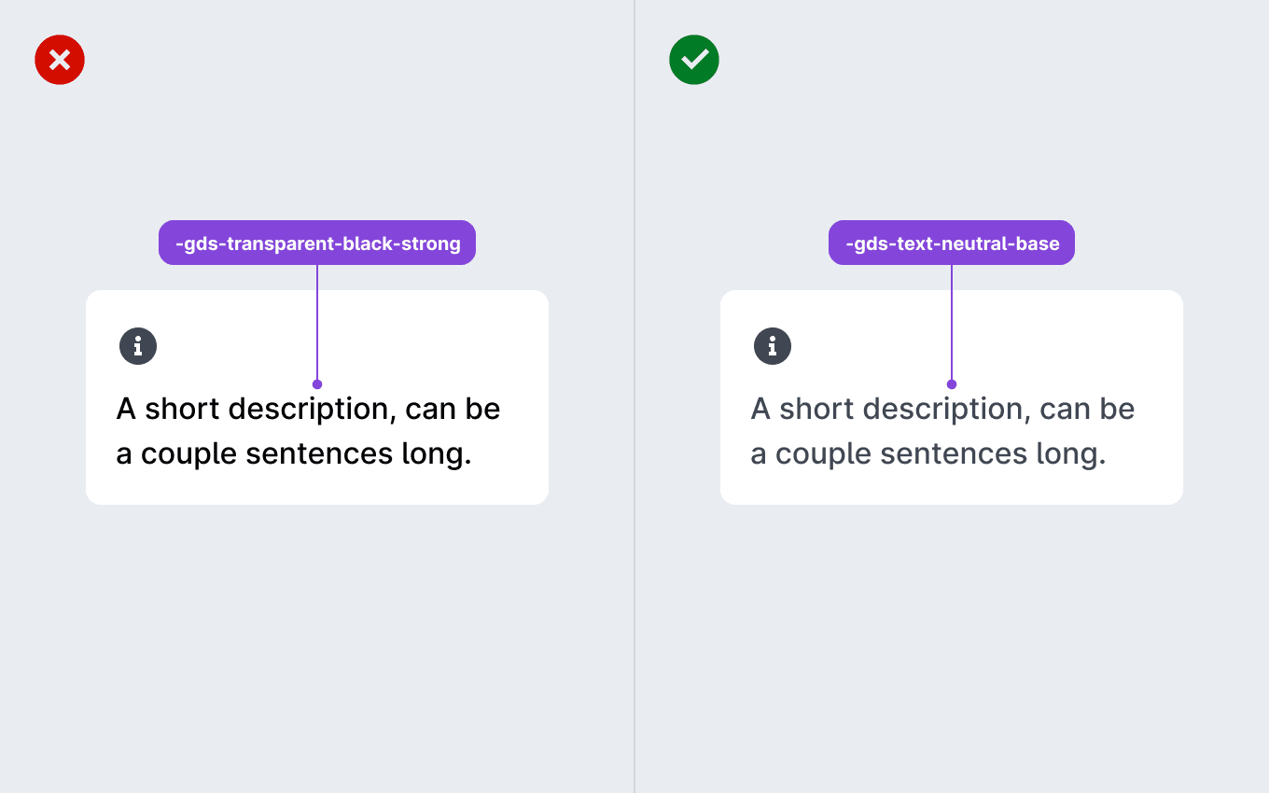The image size is (1269, 793).
Task: Click the purple connector line under text-neutral-base
Action: 952,322
